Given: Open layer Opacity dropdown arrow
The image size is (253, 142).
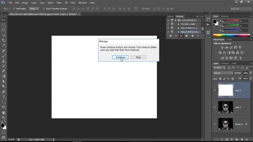Looking at the screenshot, I should tap(251, 73).
